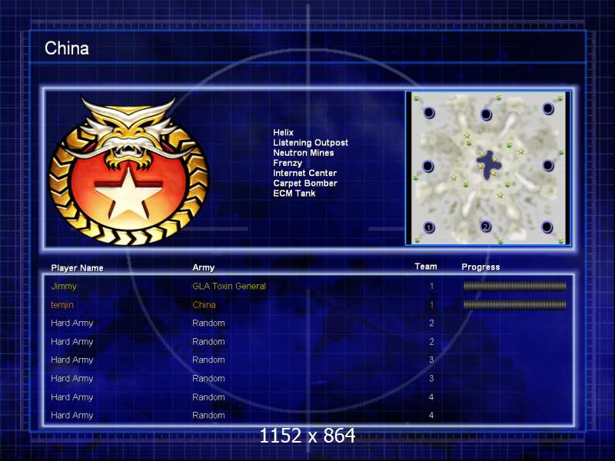Click the 'Carpet Bomber' entry
615x461 pixels.
pyautogui.click(x=305, y=184)
